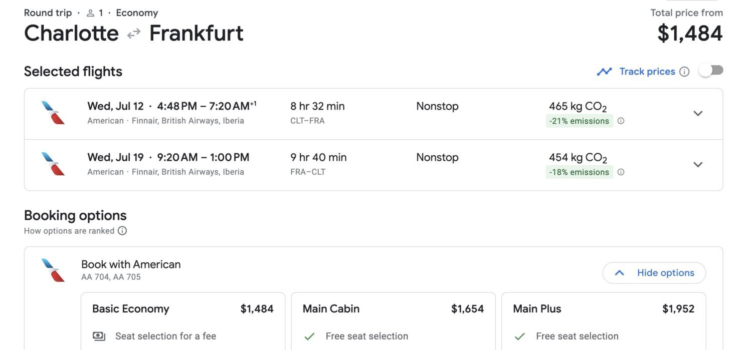
Task: Click info icon beside -18% emissions
Action: coord(621,172)
